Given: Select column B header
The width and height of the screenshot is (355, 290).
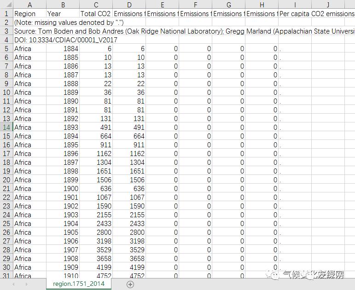Looking at the screenshot, I should click(63, 4).
